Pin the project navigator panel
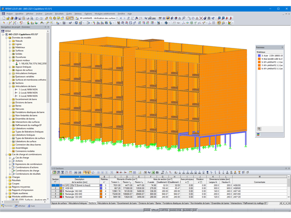The height and width of the screenshot is (218, 291). [x=45, y=27]
